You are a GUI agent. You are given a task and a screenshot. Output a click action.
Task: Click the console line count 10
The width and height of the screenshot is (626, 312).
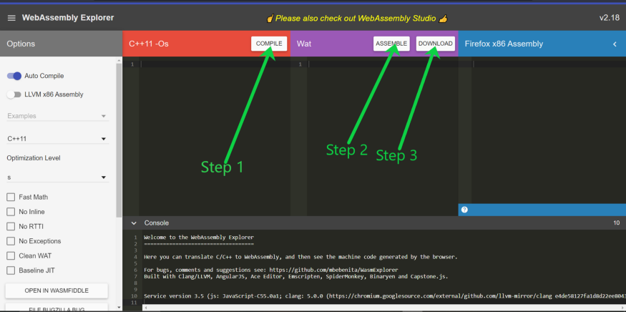(617, 223)
